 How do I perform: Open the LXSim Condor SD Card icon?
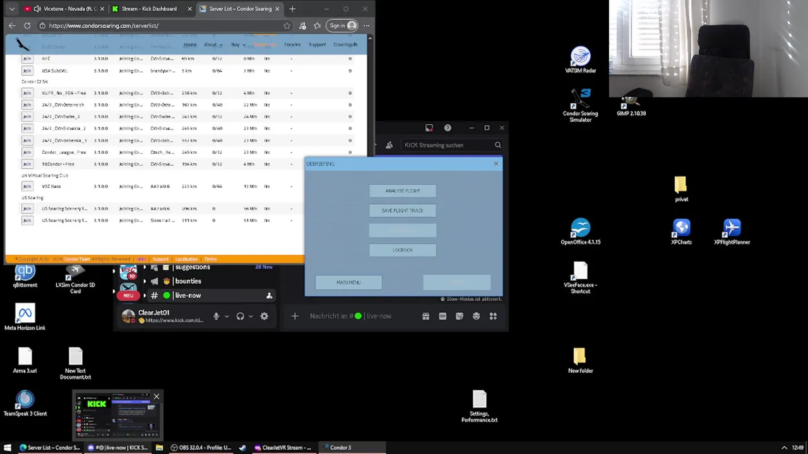pyautogui.click(x=75, y=279)
